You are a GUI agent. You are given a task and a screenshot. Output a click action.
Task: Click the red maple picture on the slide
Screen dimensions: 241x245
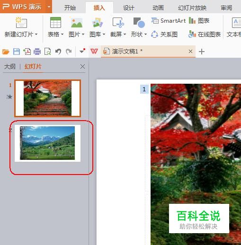click(x=196, y=164)
